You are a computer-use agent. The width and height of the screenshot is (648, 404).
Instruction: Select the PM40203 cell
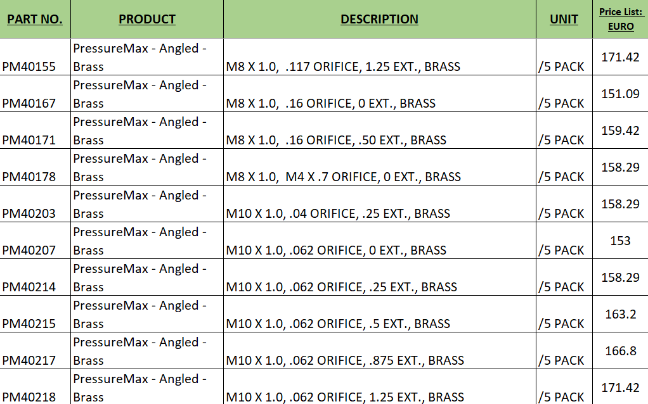pos(35,204)
